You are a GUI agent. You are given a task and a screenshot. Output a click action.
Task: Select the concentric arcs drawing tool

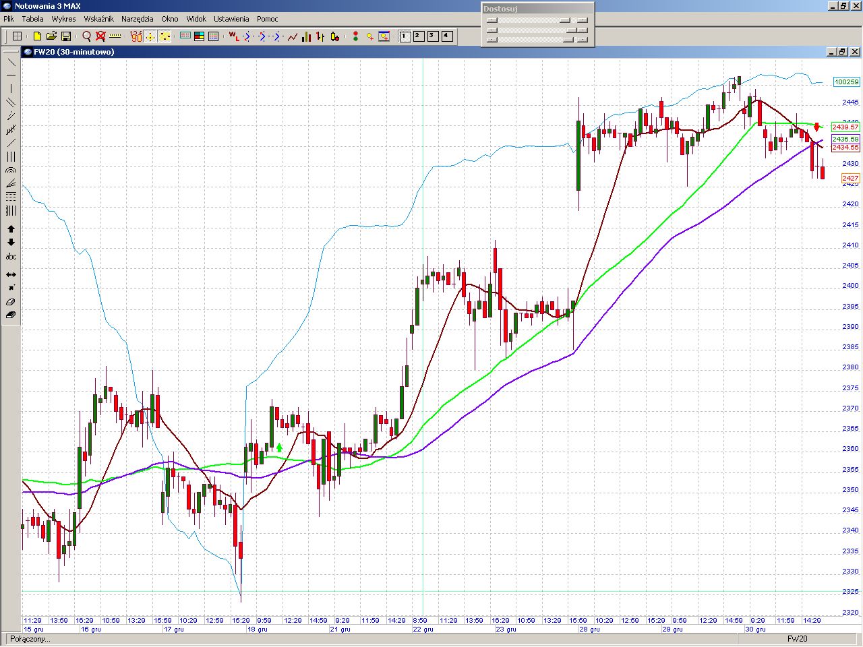click(11, 171)
